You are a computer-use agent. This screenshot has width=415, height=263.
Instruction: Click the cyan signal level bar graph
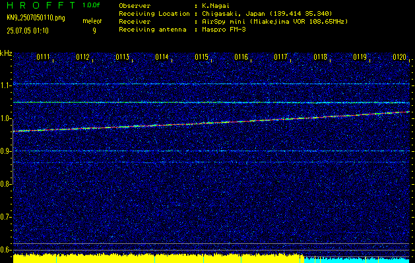pos(357,260)
